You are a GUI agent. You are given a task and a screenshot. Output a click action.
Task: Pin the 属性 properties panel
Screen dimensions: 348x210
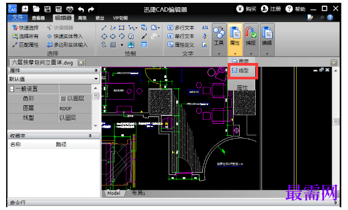pyautogui.click(x=96, y=70)
